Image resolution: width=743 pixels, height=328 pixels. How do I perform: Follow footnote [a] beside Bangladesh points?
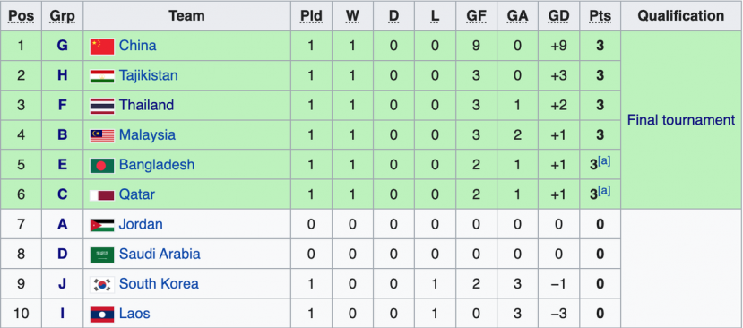pyautogui.click(x=604, y=160)
